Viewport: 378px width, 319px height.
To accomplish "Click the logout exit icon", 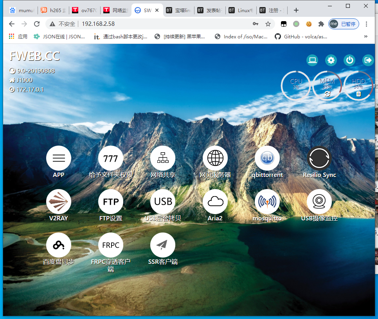I will [368, 60].
